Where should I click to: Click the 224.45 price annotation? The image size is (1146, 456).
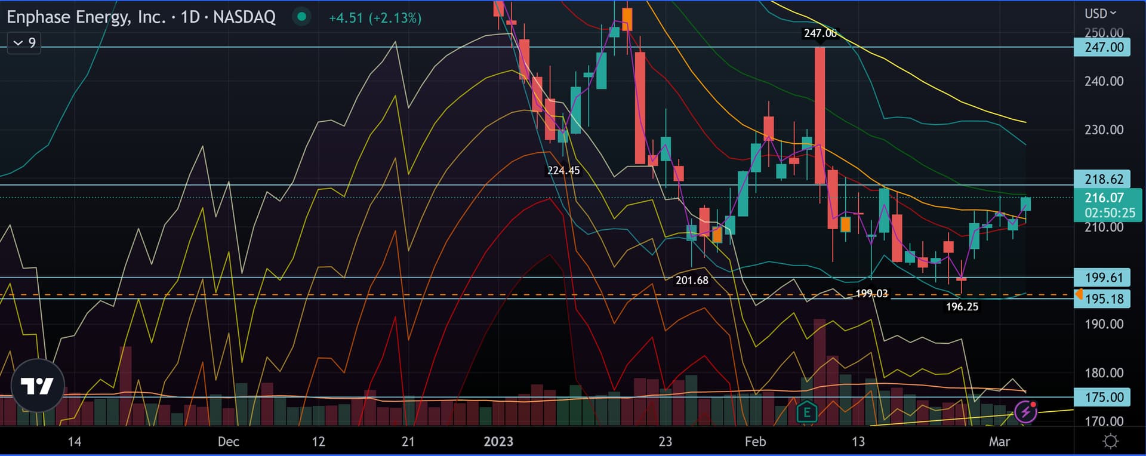coord(563,171)
